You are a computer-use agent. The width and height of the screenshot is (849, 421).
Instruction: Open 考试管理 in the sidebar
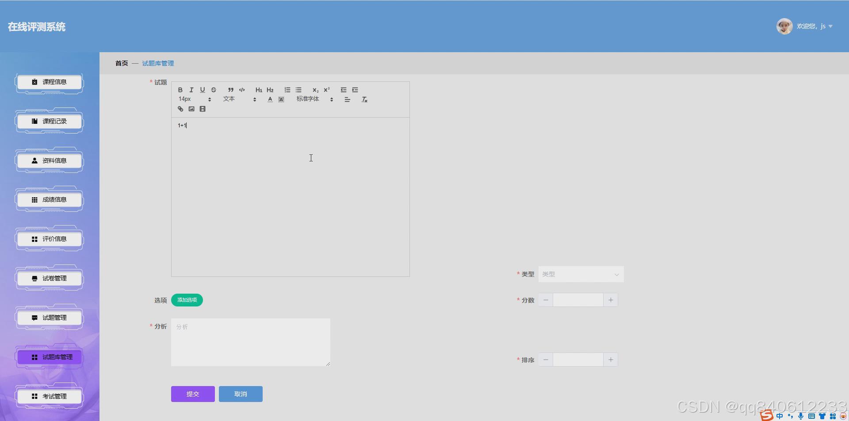[50, 397]
